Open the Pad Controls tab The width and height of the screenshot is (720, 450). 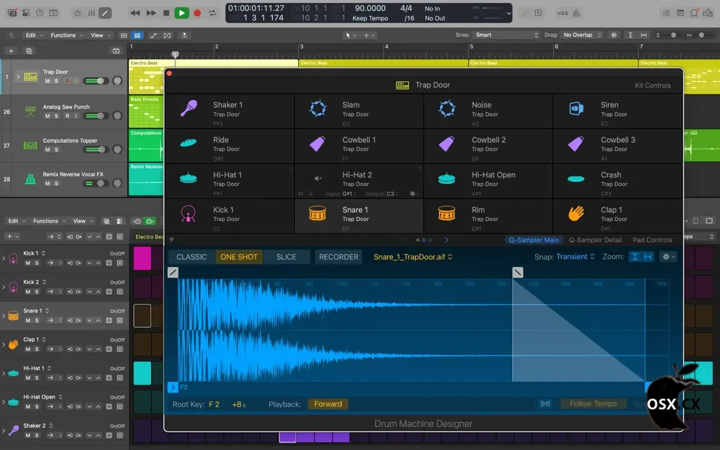(652, 240)
